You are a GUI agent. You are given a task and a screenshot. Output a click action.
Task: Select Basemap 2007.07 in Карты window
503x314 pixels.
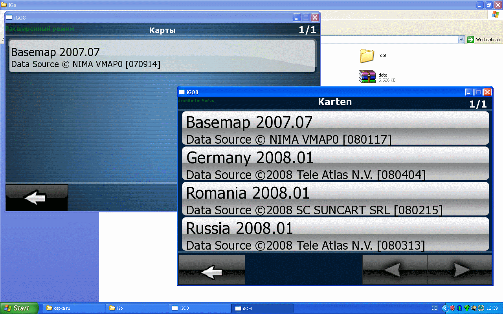tap(162, 56)
